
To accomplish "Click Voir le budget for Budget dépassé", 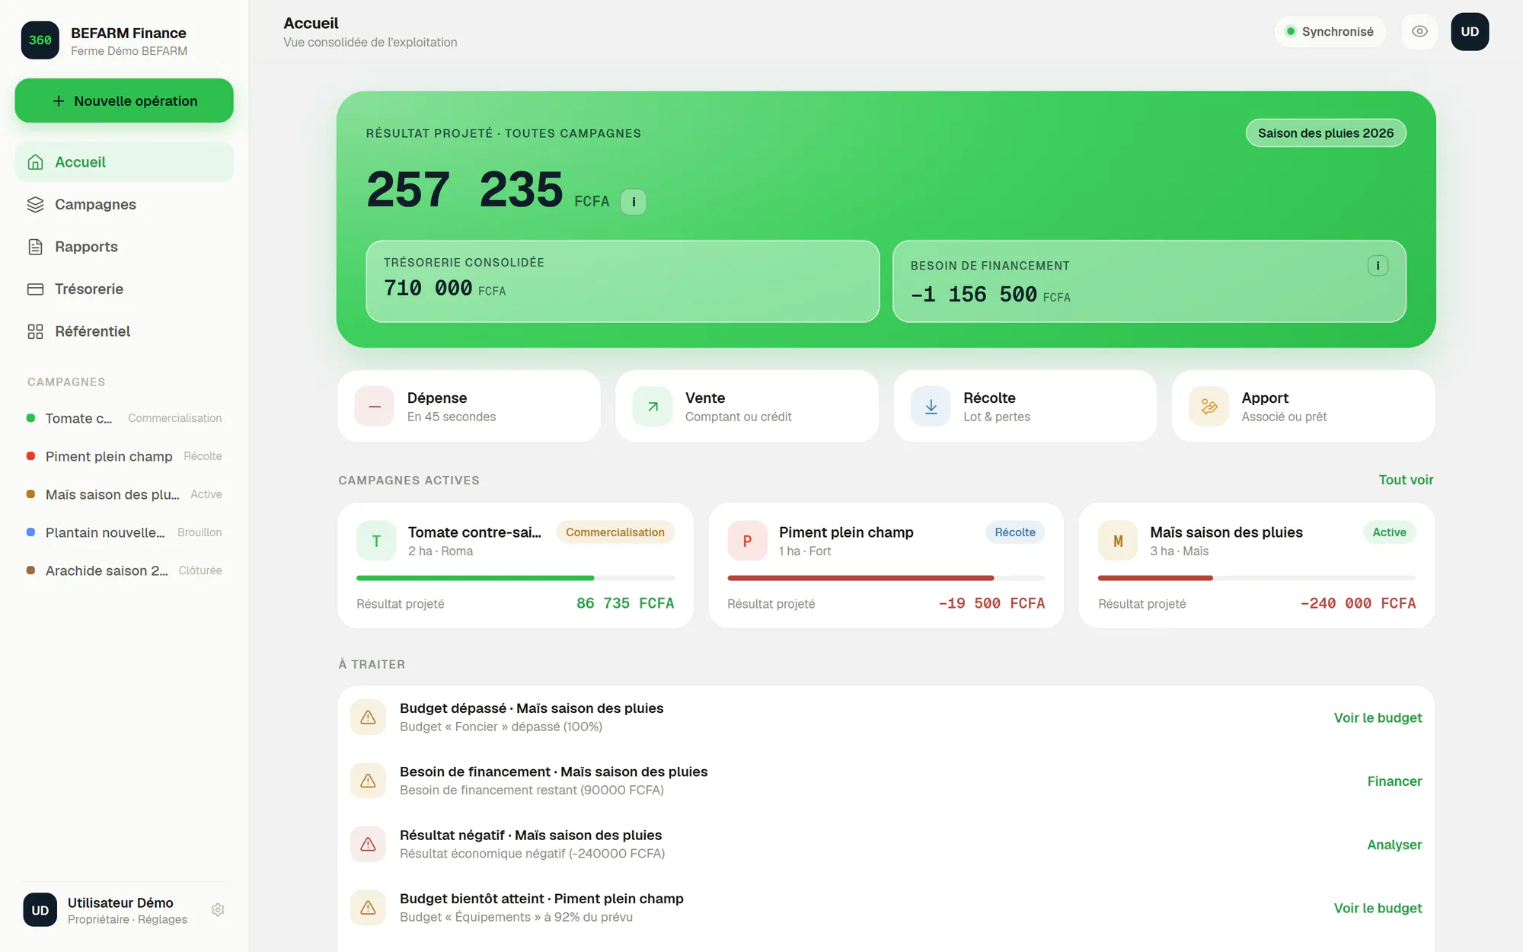I will click(1378, 717).
